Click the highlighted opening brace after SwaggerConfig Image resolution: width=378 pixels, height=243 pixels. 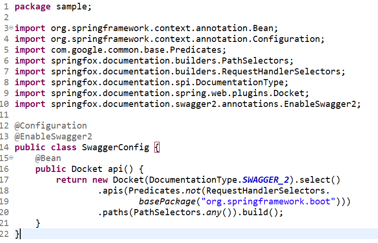(x=157, y=147)
